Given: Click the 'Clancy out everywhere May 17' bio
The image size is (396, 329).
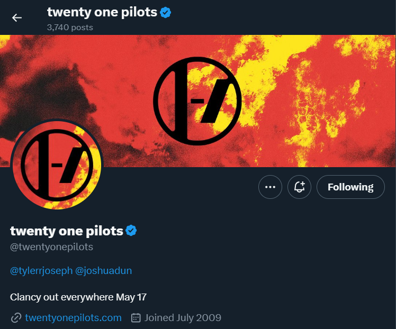Looking at the screenshot, I should pyautogui.click(x=78, y=297).
